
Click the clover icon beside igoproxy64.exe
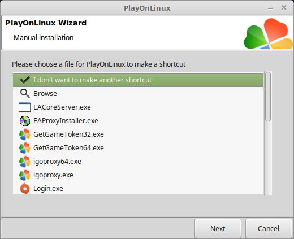coord(25,162)
